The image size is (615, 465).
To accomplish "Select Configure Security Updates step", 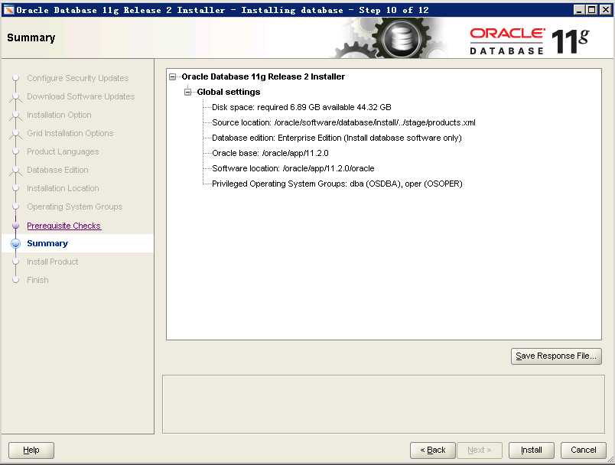I will pos(78,78).
